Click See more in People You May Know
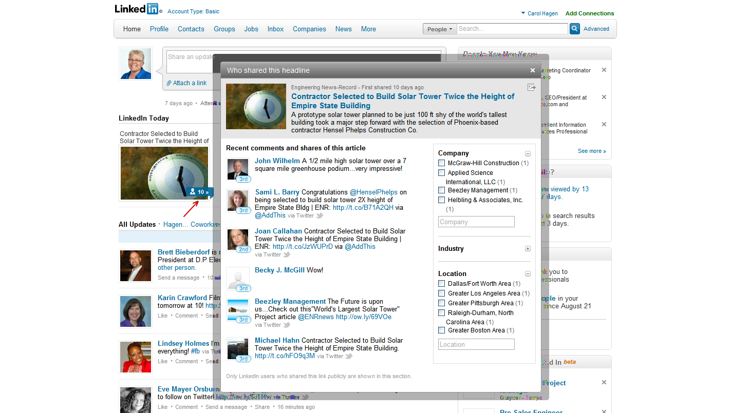 592,151
